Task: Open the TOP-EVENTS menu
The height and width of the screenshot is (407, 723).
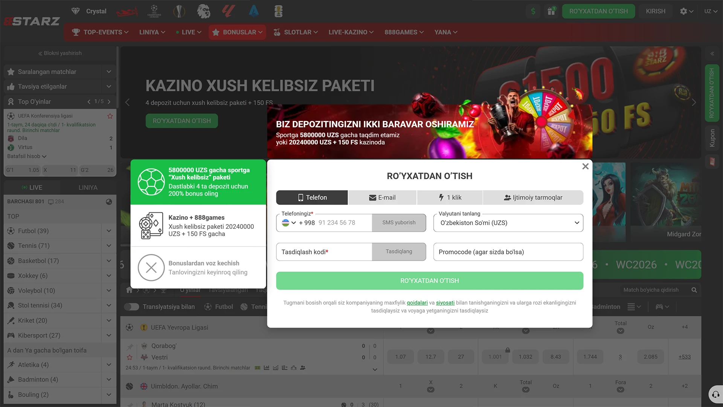Action: [x=100, y=32]
